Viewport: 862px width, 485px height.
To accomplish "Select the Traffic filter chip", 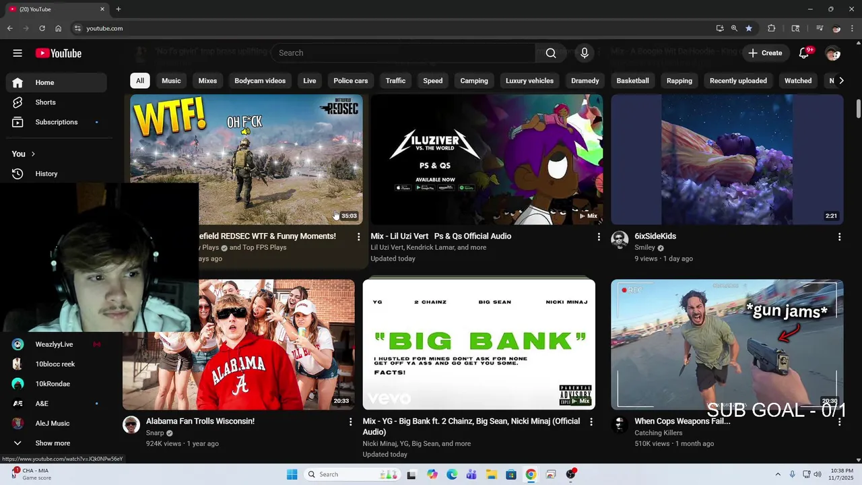I will pos(395,81).
